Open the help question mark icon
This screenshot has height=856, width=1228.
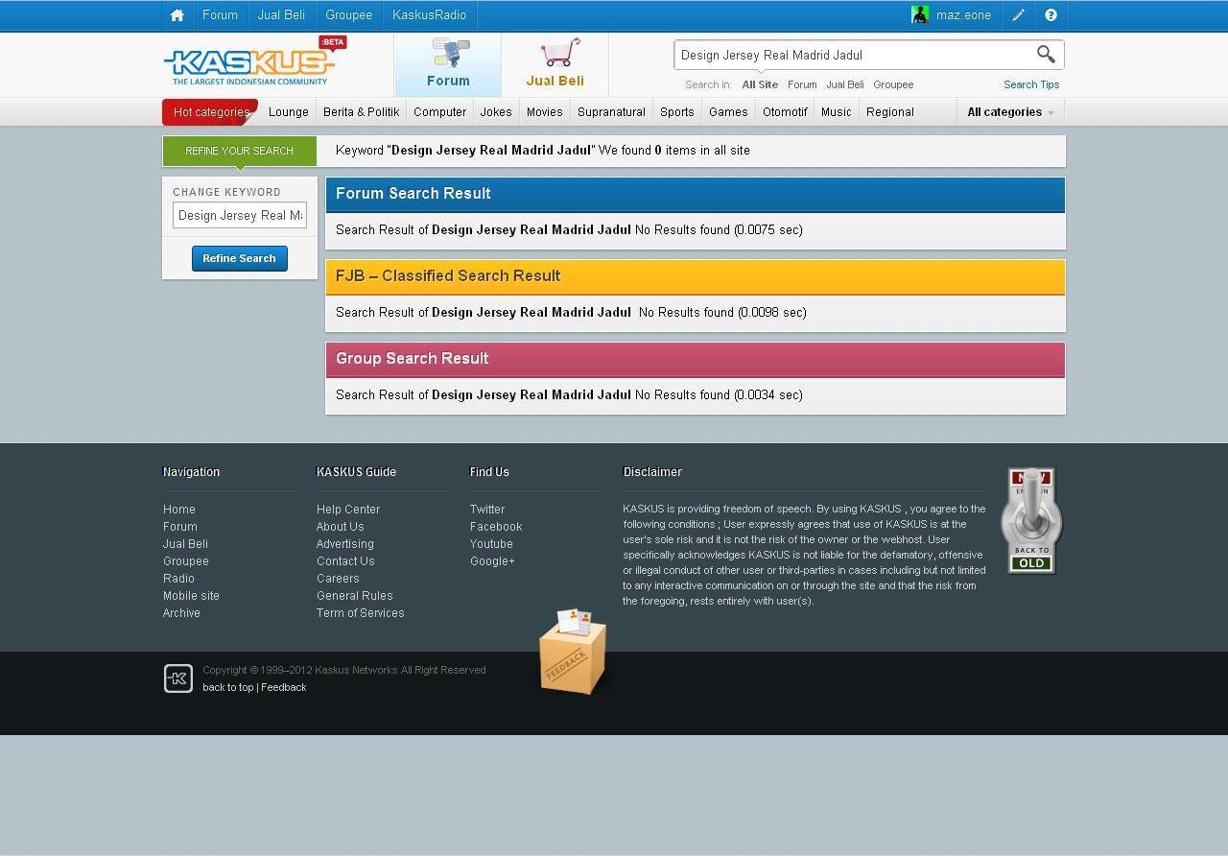tap(1051, 15)
